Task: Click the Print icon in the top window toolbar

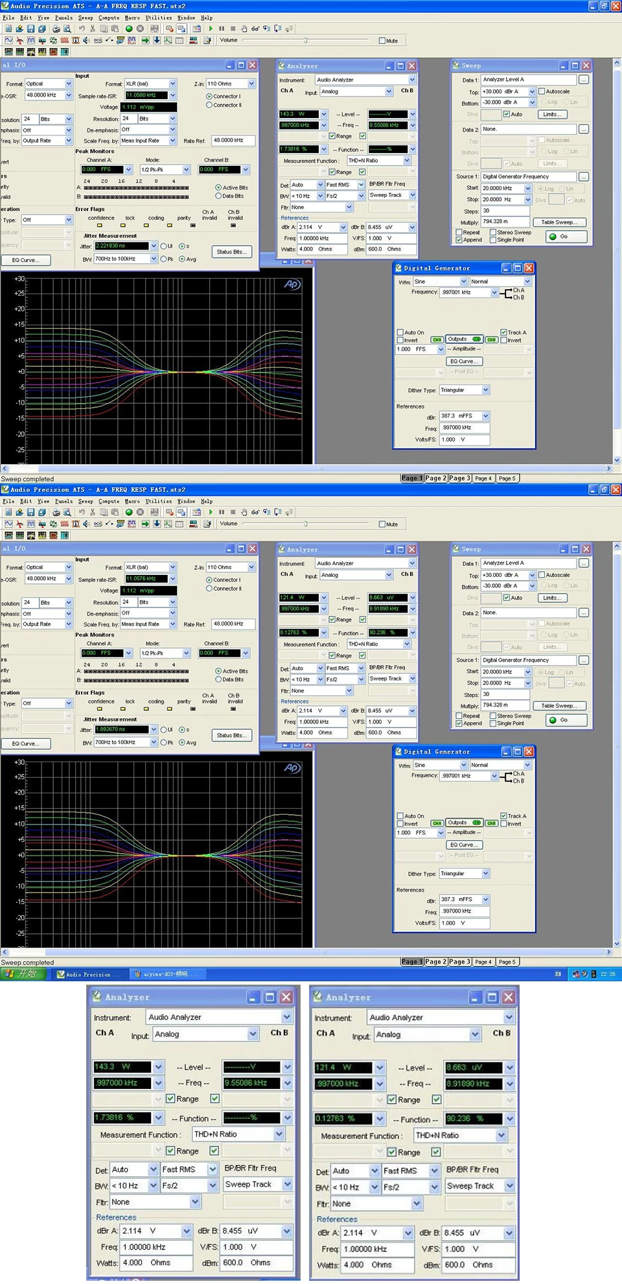Action: [56, 29]
